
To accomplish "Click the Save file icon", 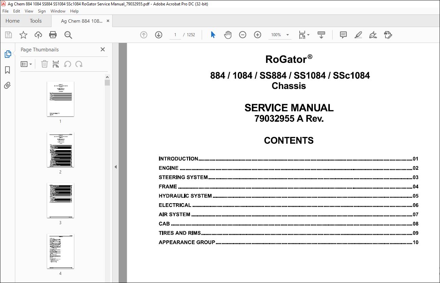I will (x=8, y=35).
